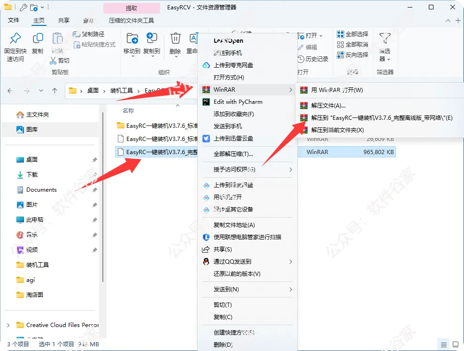Viewport: 464px width, 351px height.
Task: Open recent locations dropdown chevron
Action: coord(41,91)
